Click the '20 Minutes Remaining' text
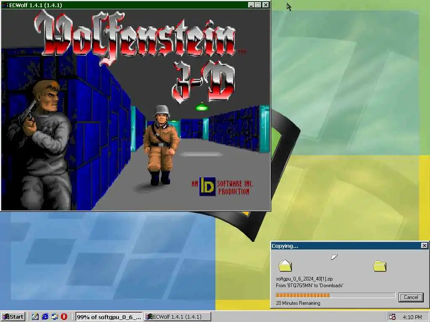Image resolution: width=430 pixels, height=322 pixels. tap(298, 303)
